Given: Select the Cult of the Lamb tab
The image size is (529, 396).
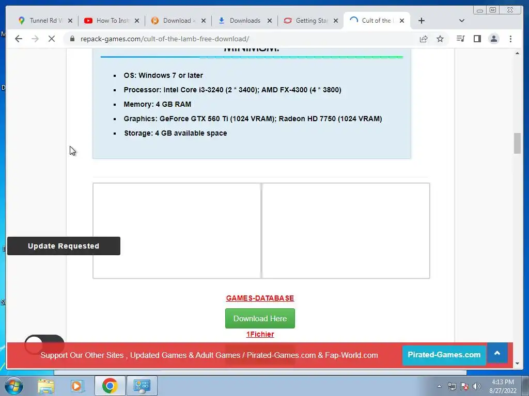Looking at the screenshot, I should pyautogui.click(x=377, y=21).
